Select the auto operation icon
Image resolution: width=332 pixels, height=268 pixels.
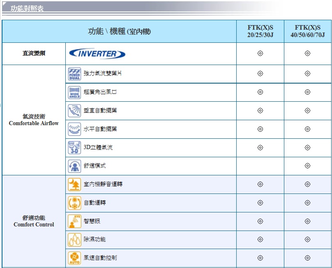point(74,203)
